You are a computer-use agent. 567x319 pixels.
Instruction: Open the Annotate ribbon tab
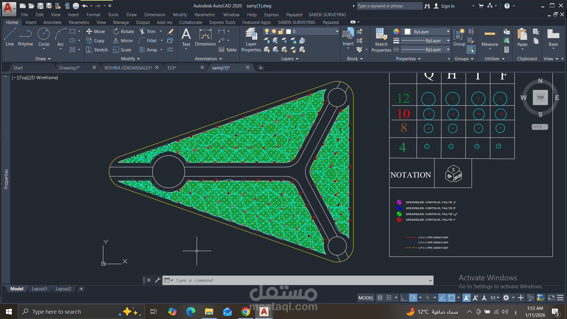(52, 22)
